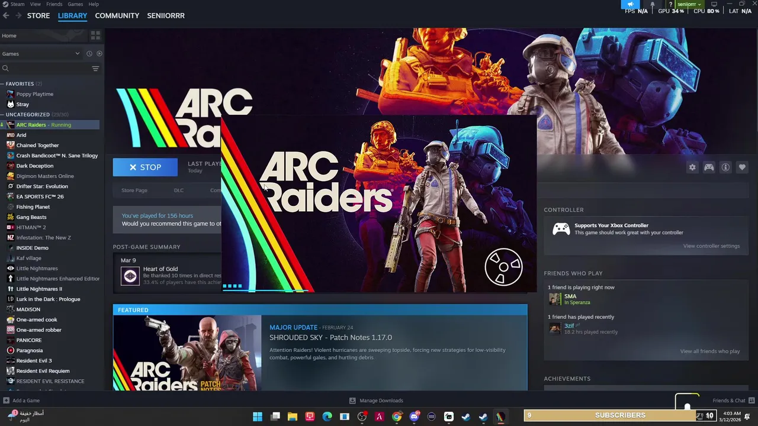Open the Steam announcements megaphone icon
This screenshot has height=426, width=758.
[x=630, y=4]
